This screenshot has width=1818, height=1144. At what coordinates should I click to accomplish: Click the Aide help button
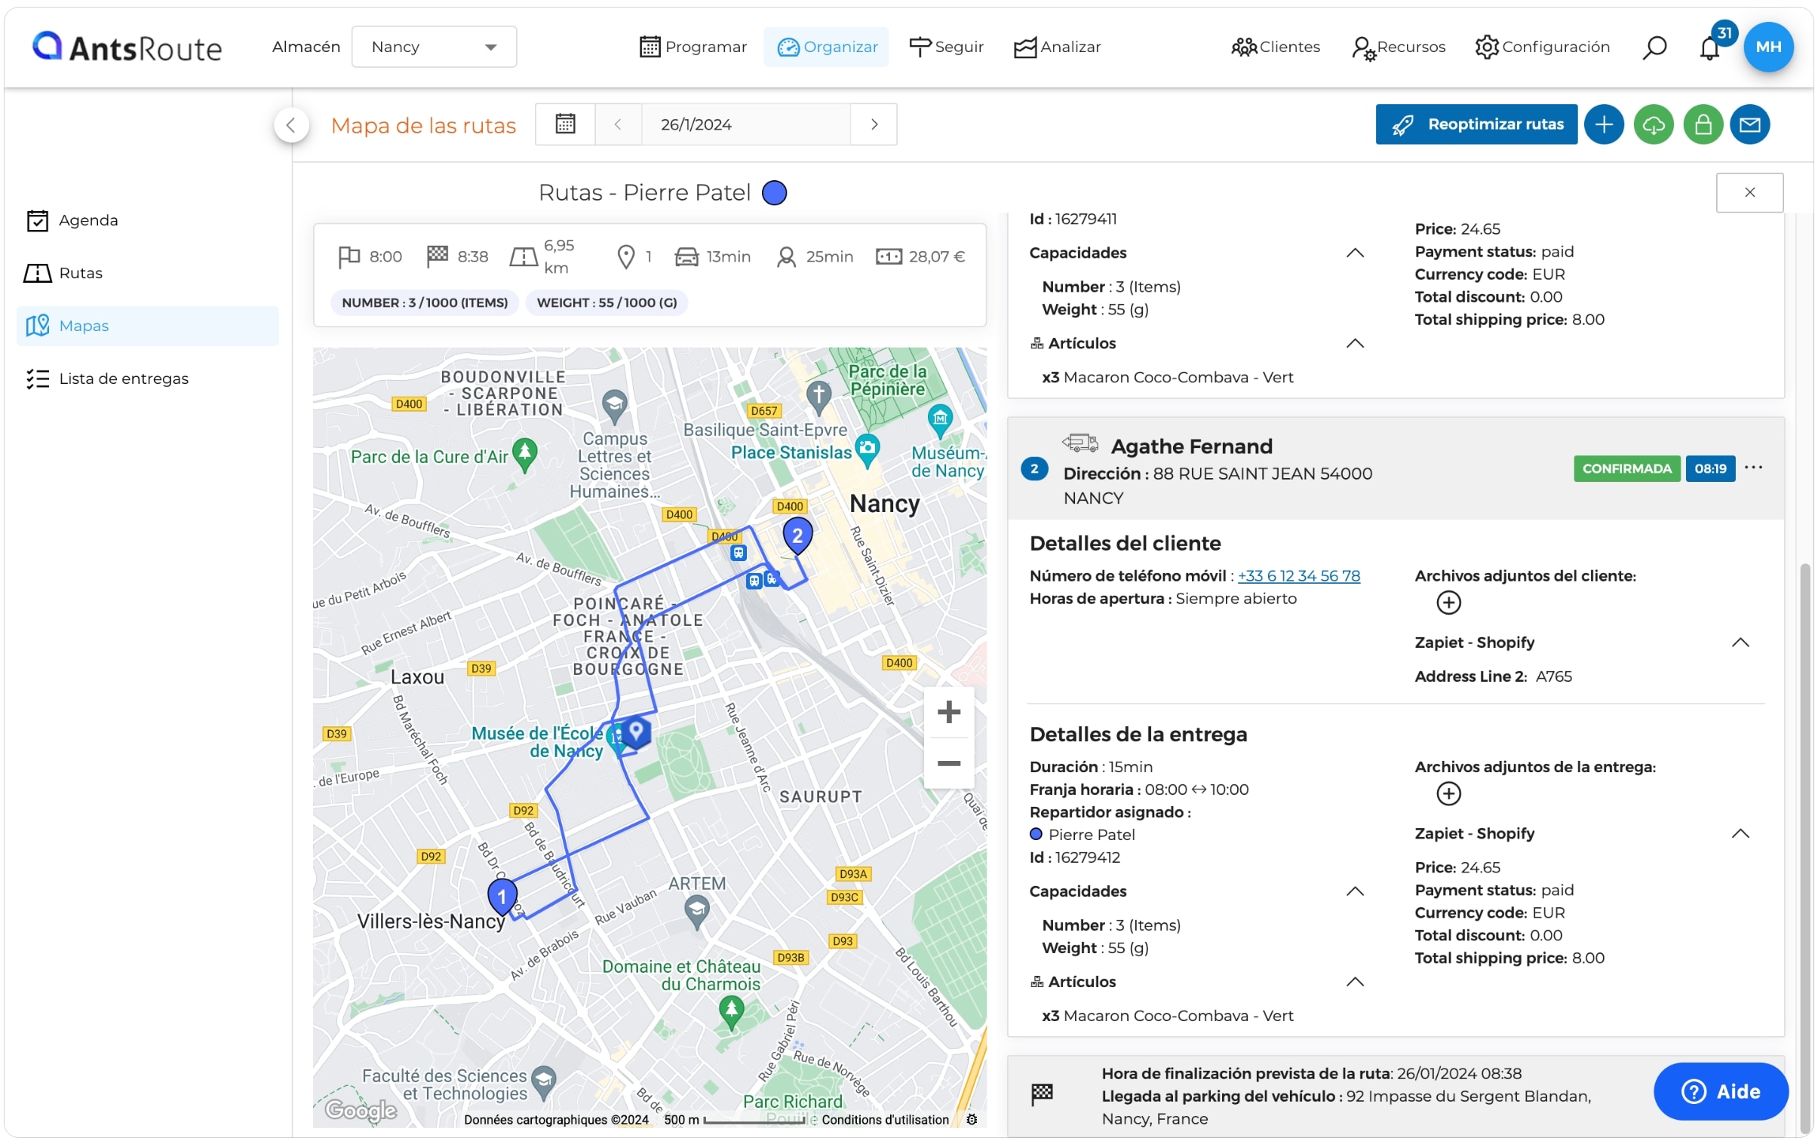(1720, 1091)
